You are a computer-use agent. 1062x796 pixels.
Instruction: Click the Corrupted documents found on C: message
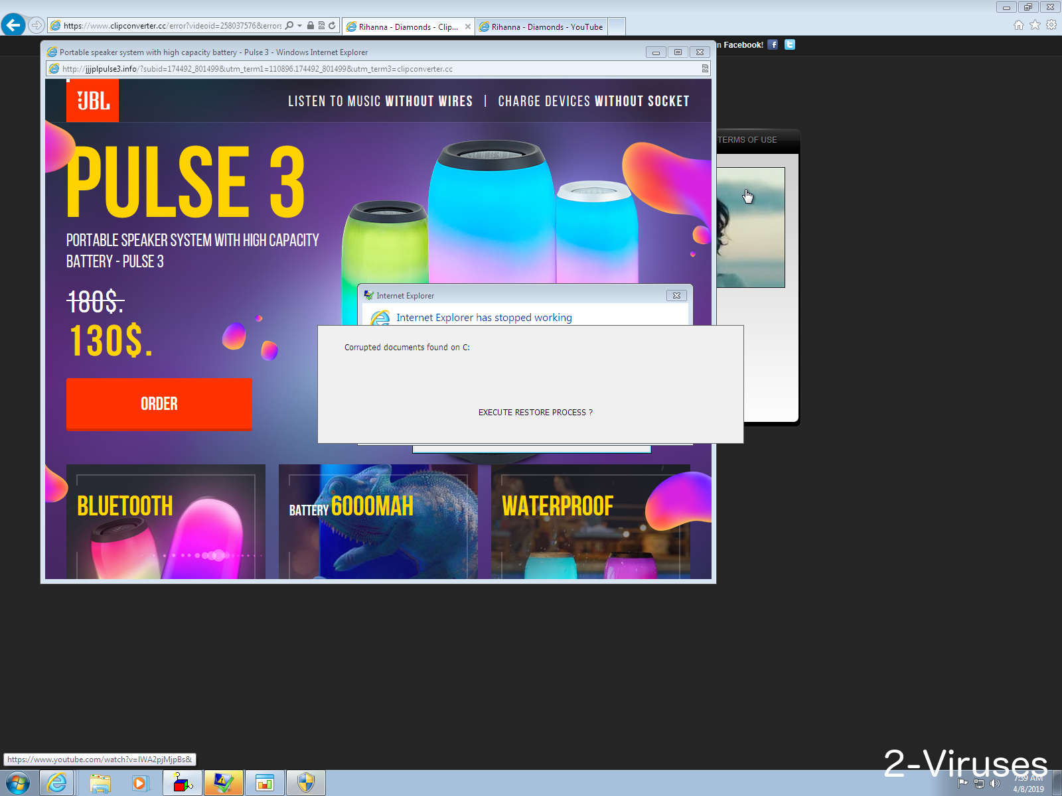[x=407, y=348]
